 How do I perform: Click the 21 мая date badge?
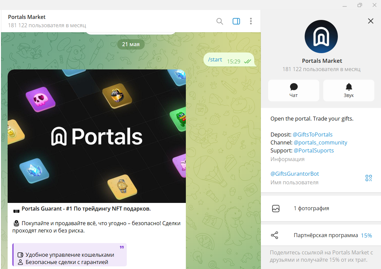[x=131, y=44]
